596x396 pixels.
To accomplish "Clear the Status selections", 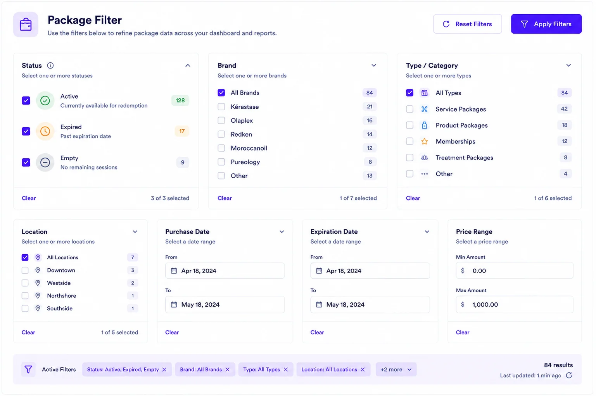I will (29, 198).
